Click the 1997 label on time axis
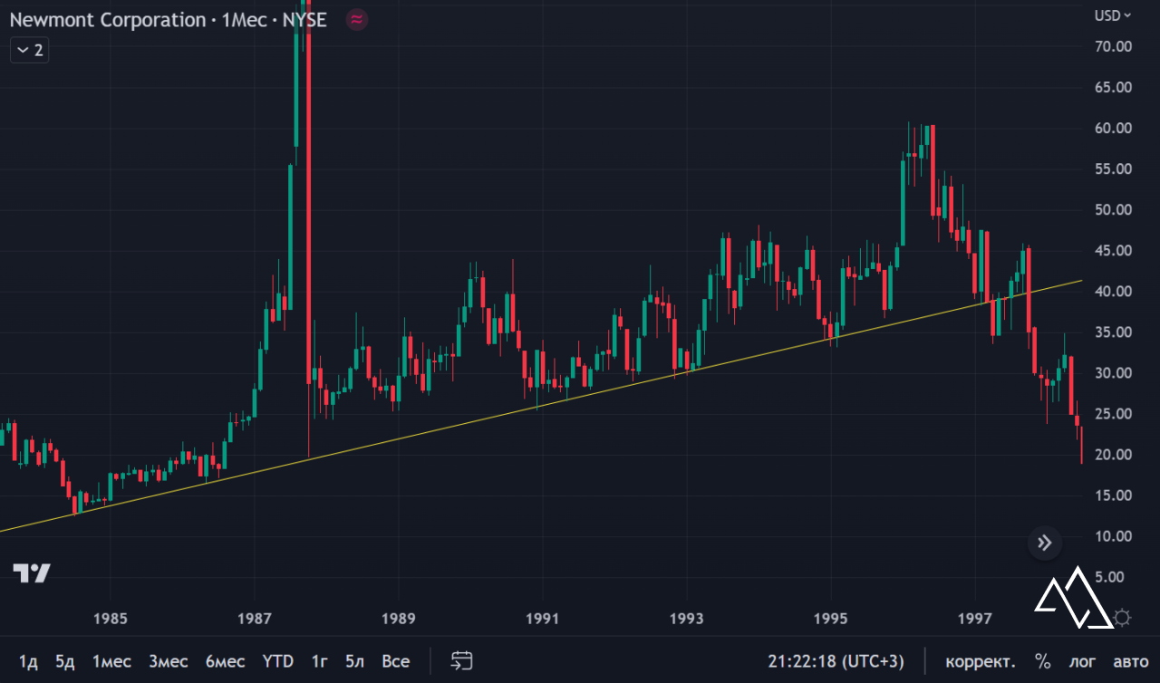The image size is (1160, 683). click(975, 619)
